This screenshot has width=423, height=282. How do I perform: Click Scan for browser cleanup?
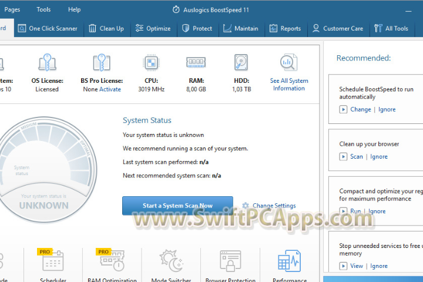[357, 156]
